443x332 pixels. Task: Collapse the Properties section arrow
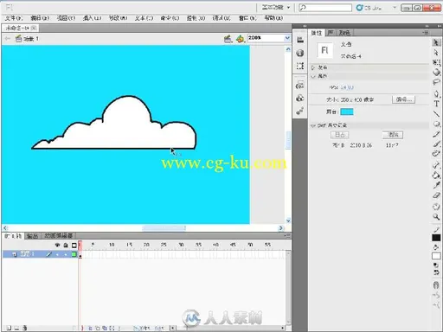pyautogui.click(x=313, y=76)
